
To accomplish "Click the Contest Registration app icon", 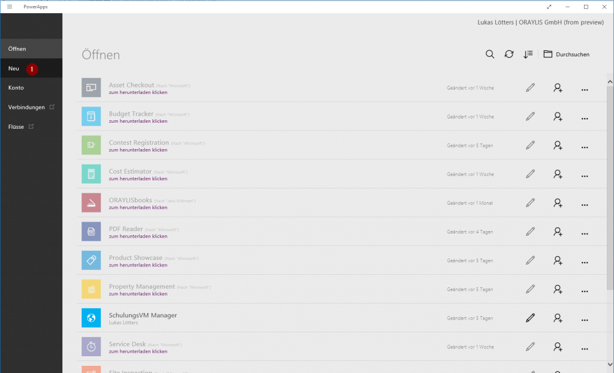I will pos(91,145).
